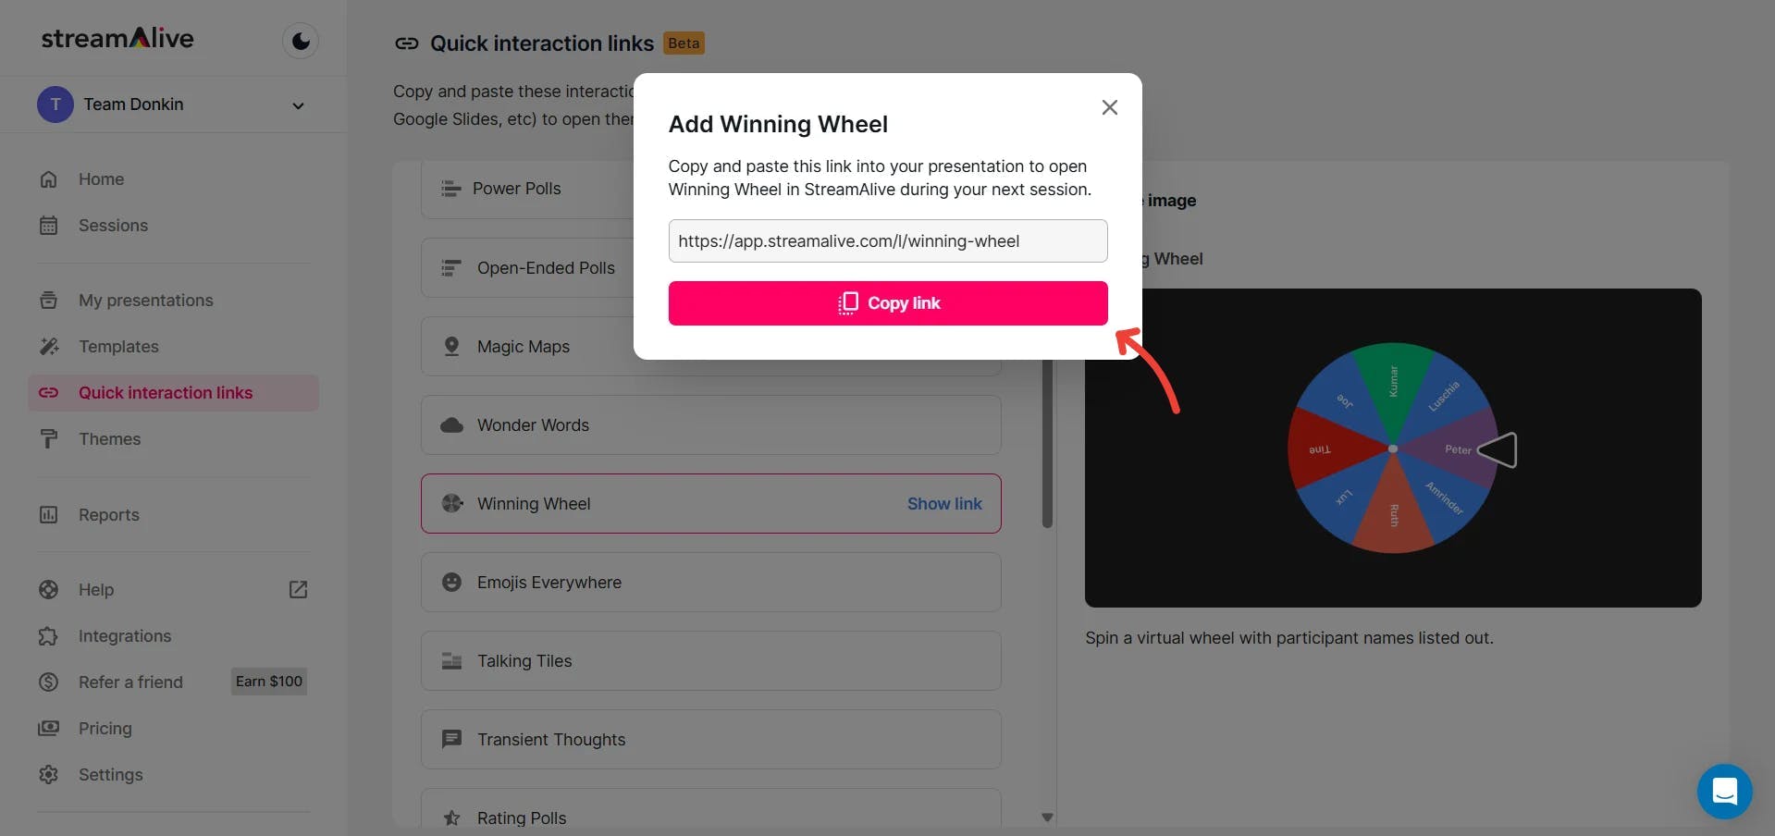Click the Reports chart icon
This screenshot has width=1775, height=836.
click(49, 515)
